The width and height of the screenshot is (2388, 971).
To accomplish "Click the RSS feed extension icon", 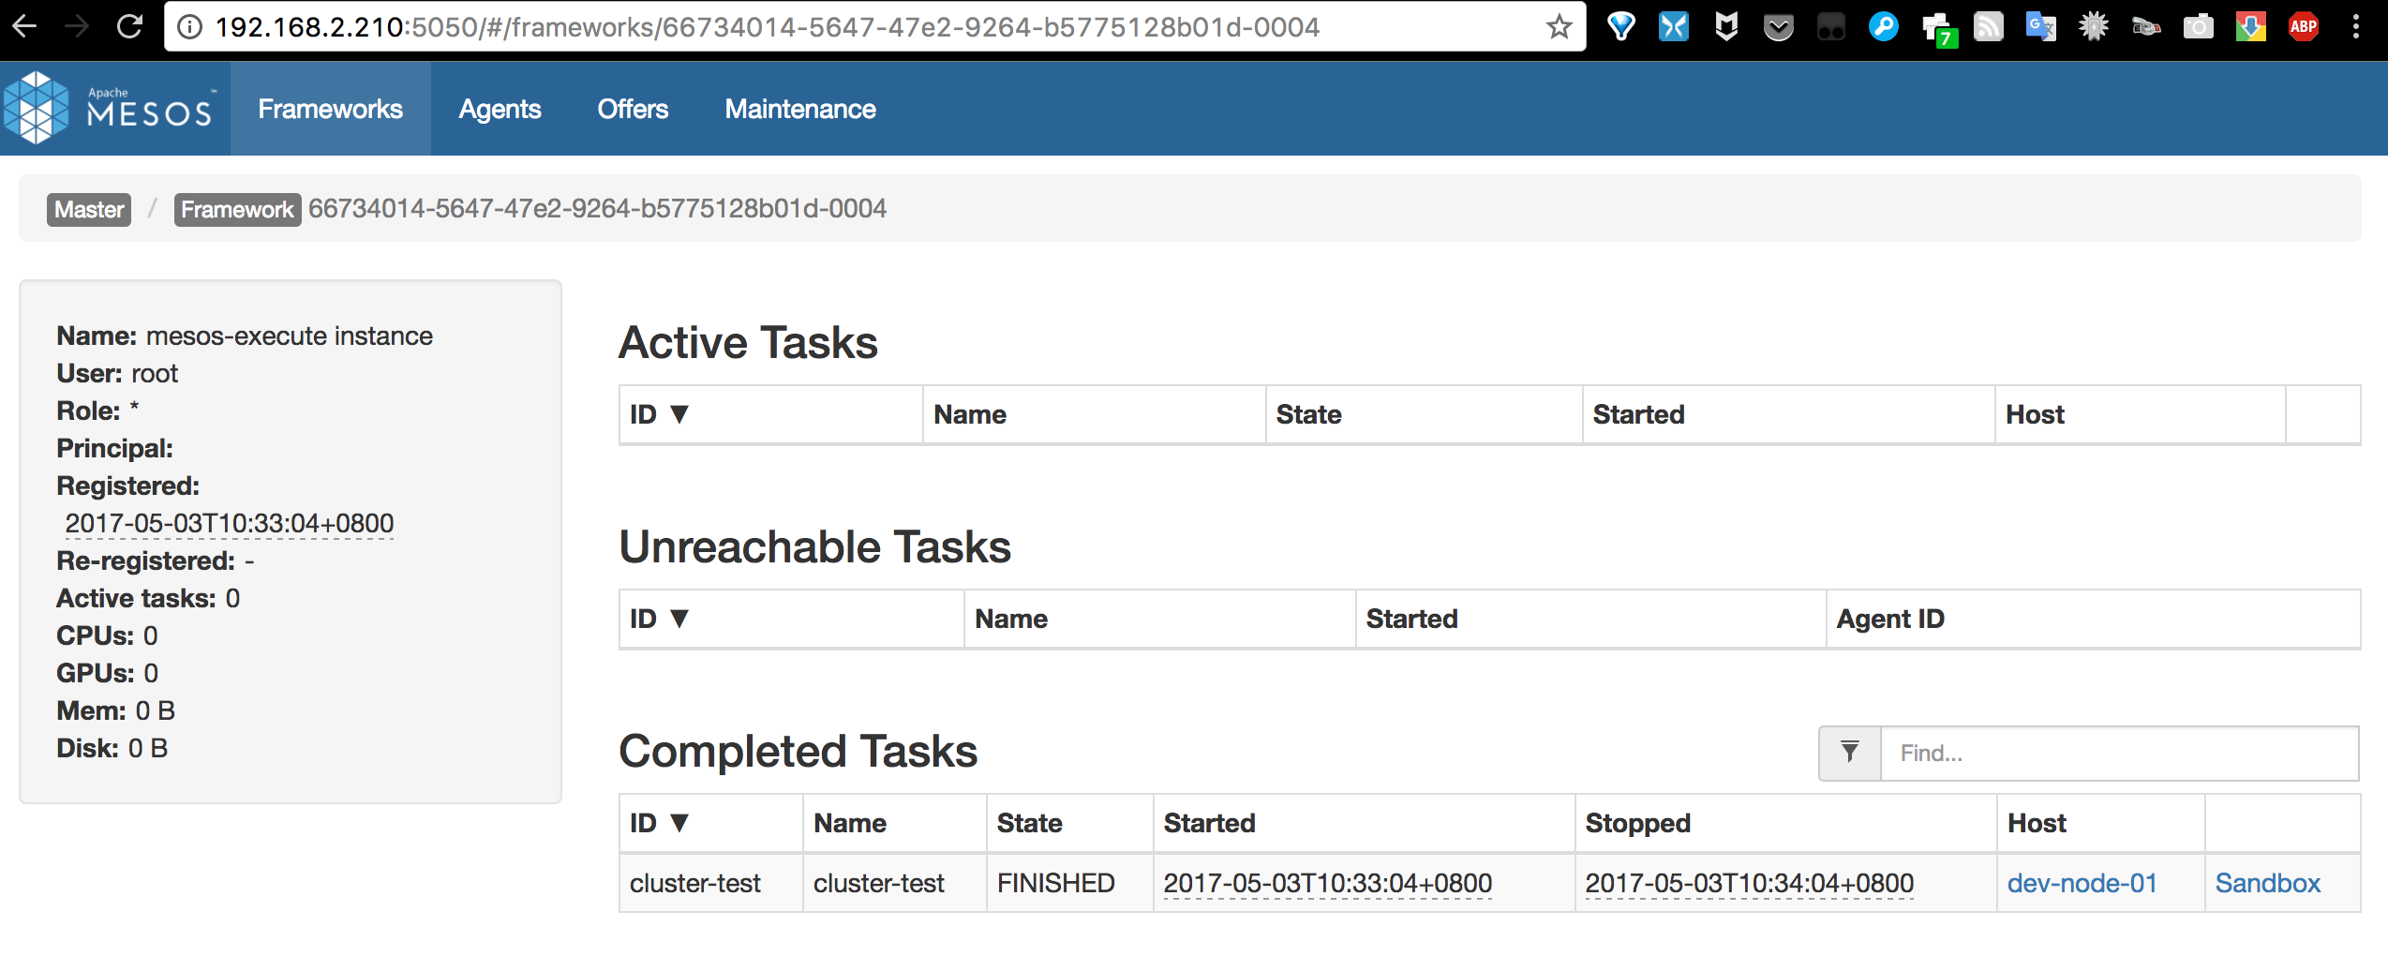I will [x=1988, y=27].
